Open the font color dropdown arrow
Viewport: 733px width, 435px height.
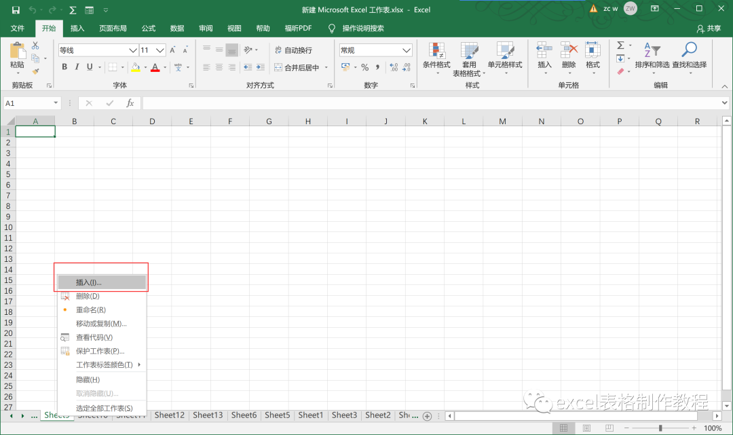(x=165, y=67)
